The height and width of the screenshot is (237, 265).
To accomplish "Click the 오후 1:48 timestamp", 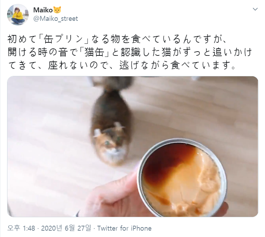I will click(x=21, y=229).
